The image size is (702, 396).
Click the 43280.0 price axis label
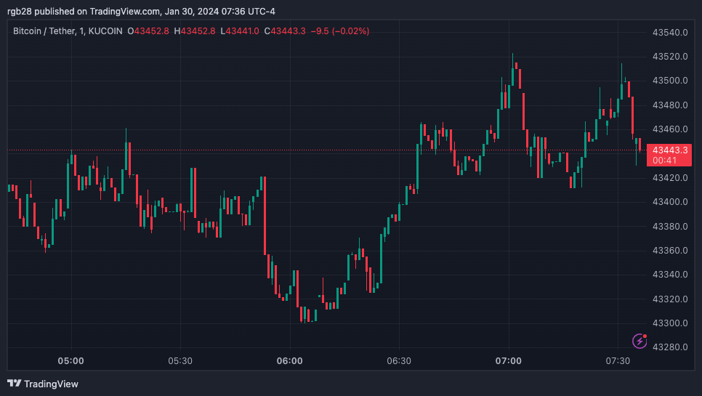670,347
